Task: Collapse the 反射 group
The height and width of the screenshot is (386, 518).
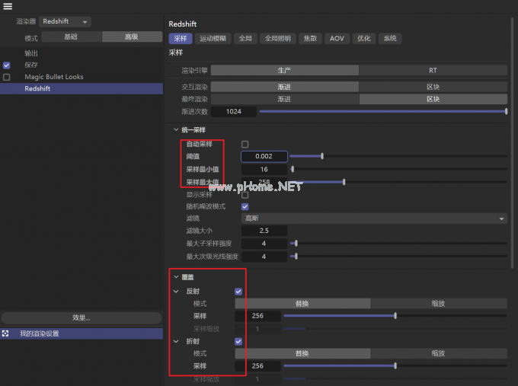Action: click(x=176, y=292)
